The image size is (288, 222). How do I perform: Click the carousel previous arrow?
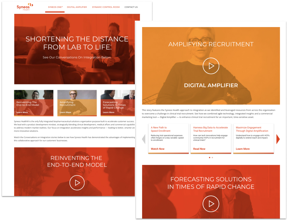[x=144, y=139]
